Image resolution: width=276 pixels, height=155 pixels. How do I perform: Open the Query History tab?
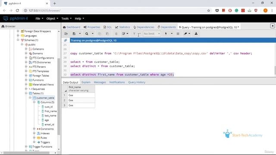[137, 82]
